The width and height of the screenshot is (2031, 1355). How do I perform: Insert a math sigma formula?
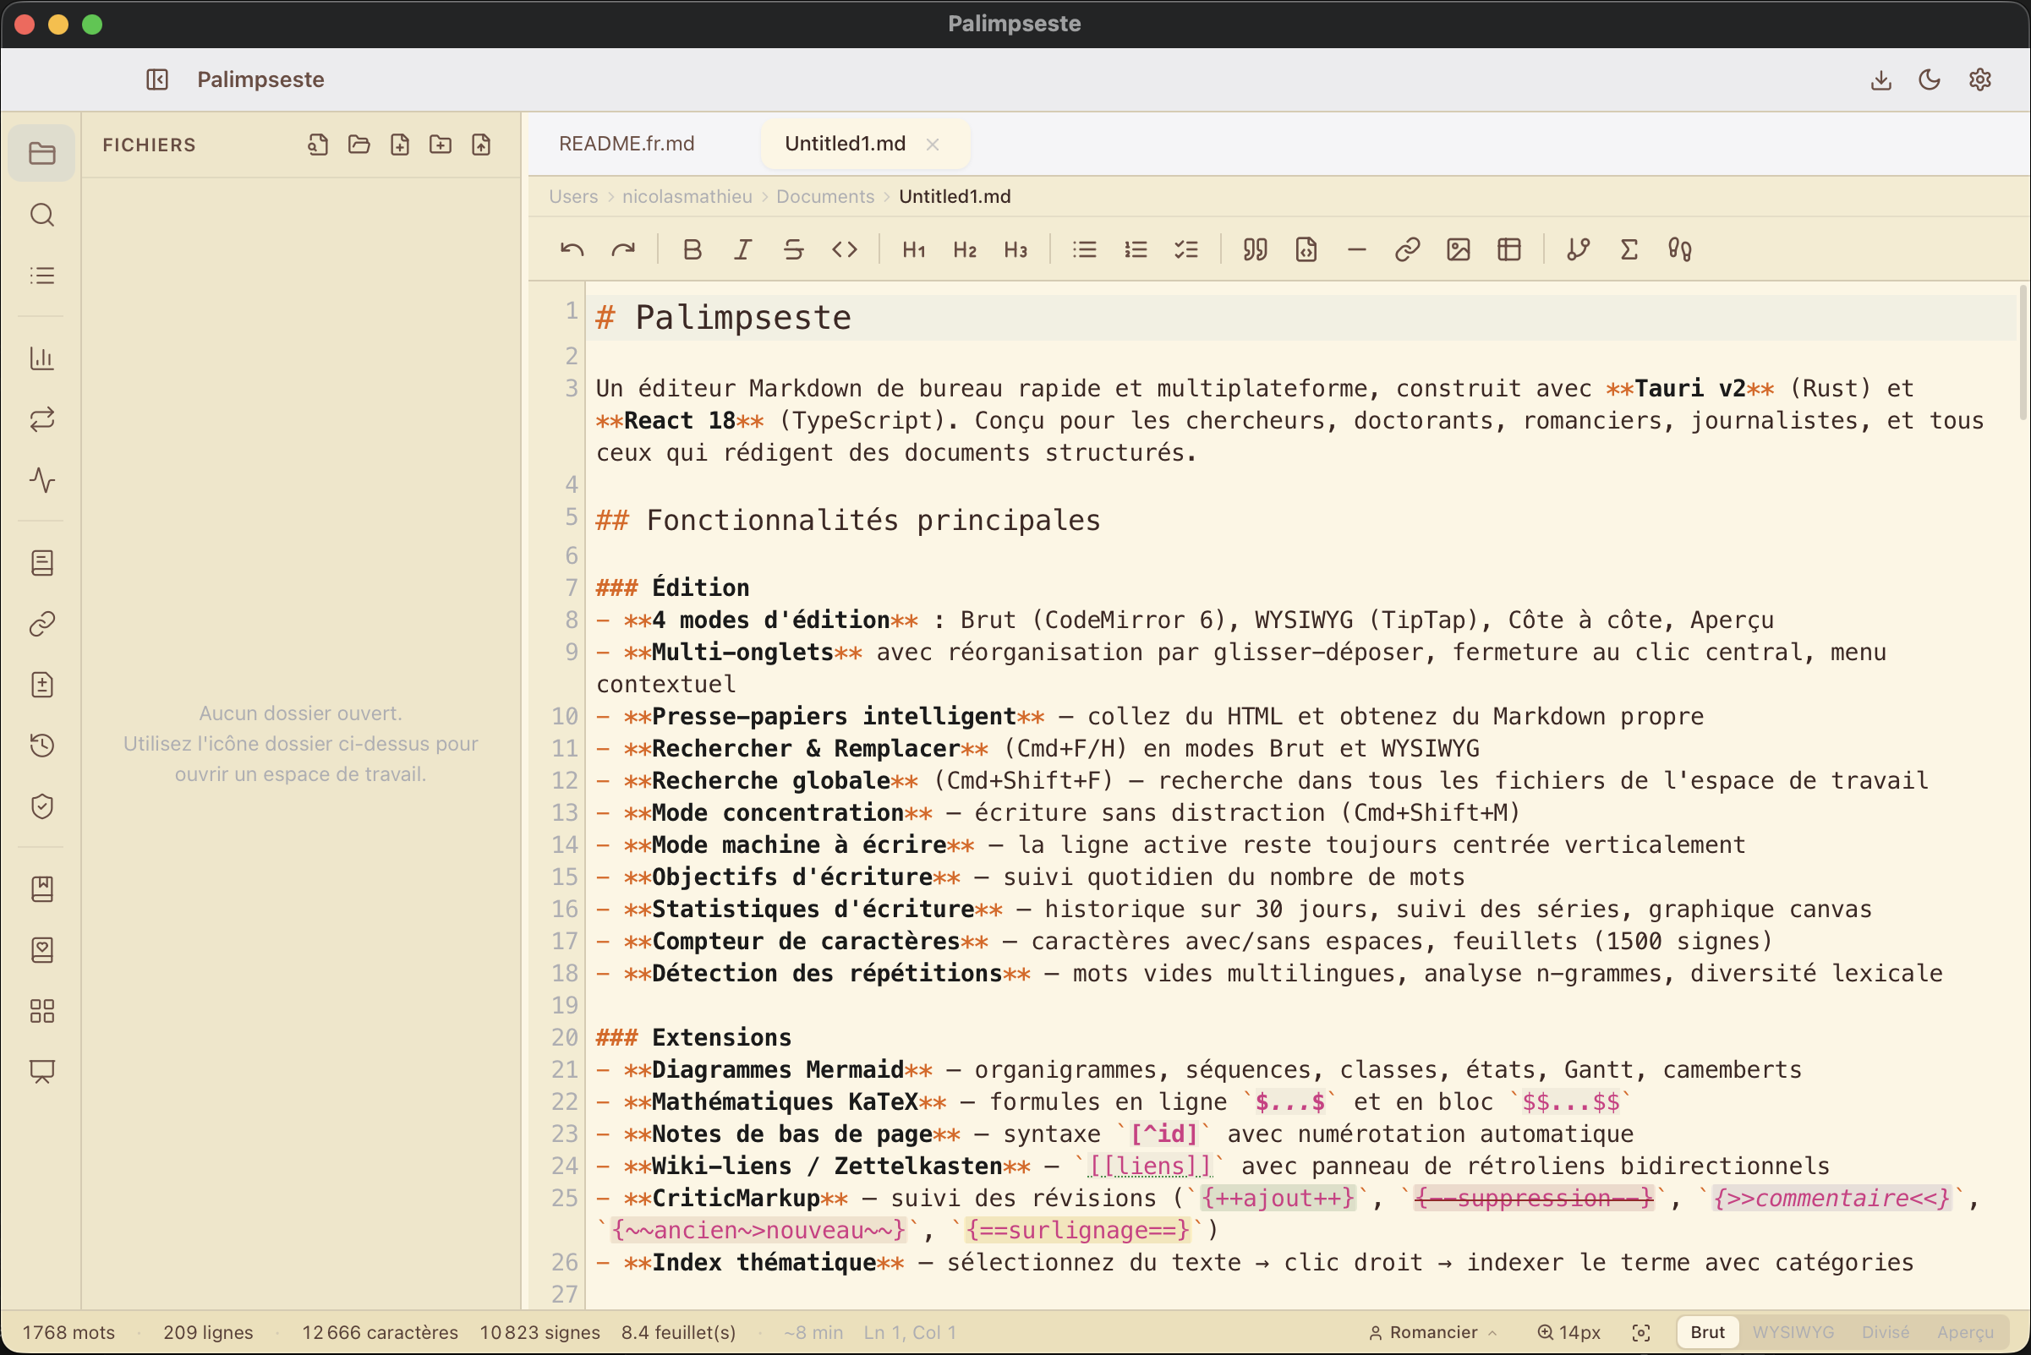(x=1629, y=249)
